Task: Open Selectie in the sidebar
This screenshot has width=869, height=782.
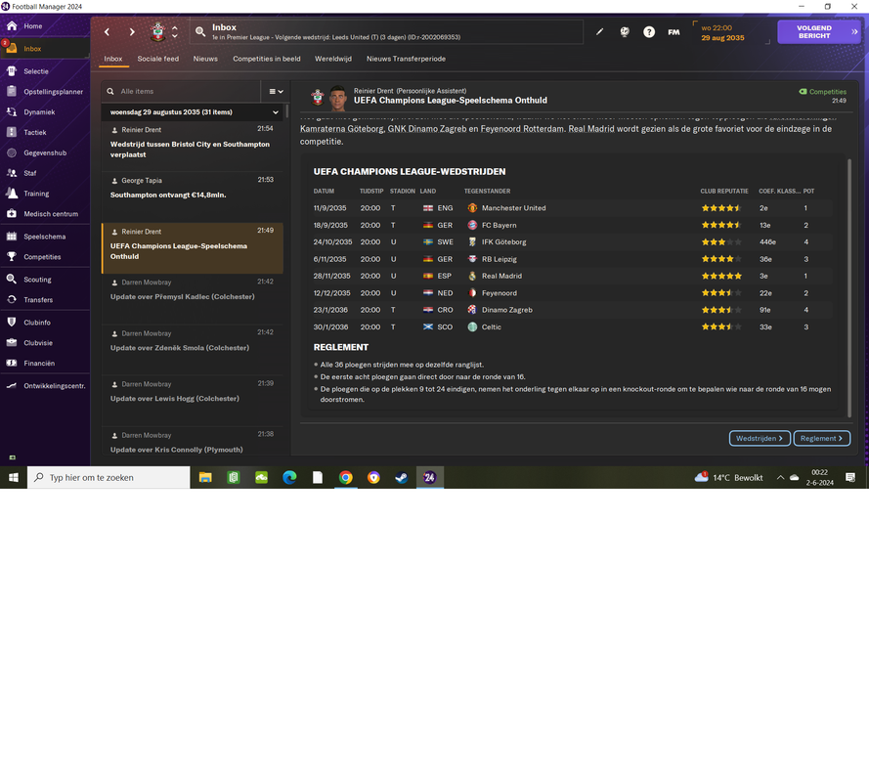Action: [35, 71]
